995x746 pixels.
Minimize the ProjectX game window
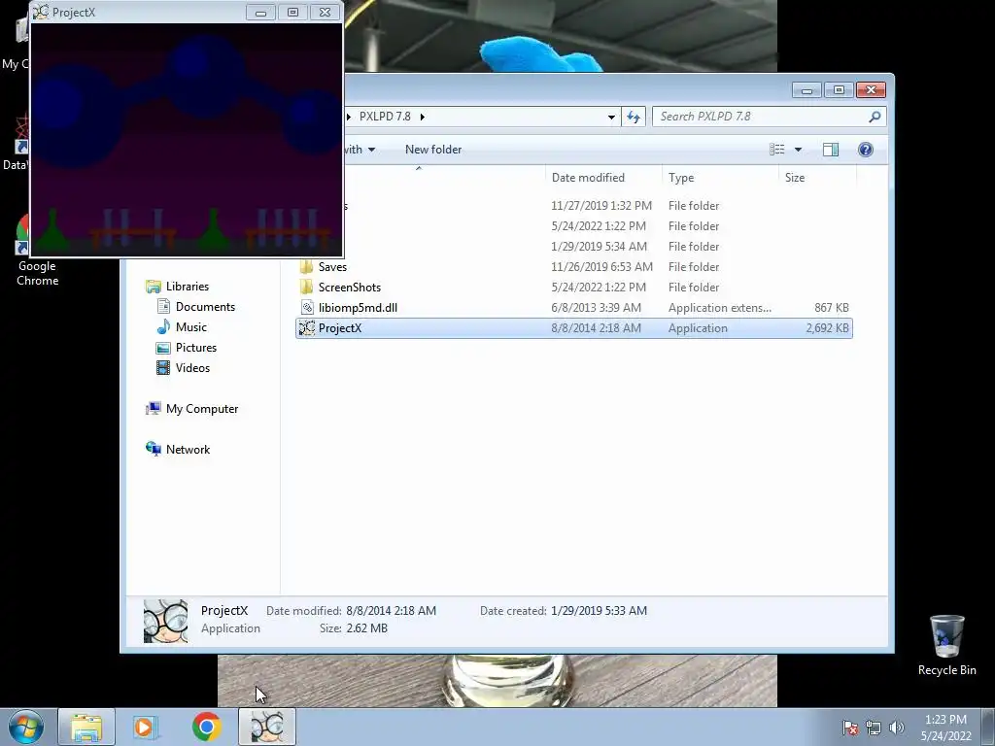[x=260, y=13]
